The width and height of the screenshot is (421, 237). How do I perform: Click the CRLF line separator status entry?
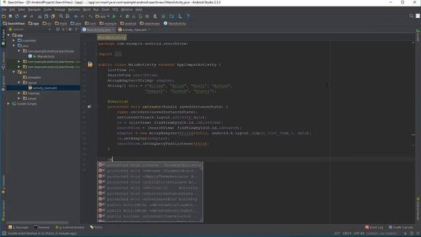click(347, 234)
